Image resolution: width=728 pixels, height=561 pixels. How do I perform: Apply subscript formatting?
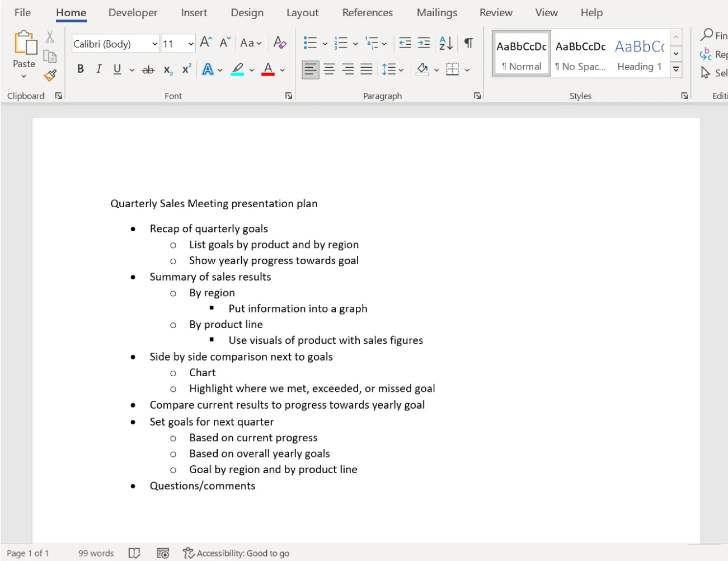(x=167, y=69)
